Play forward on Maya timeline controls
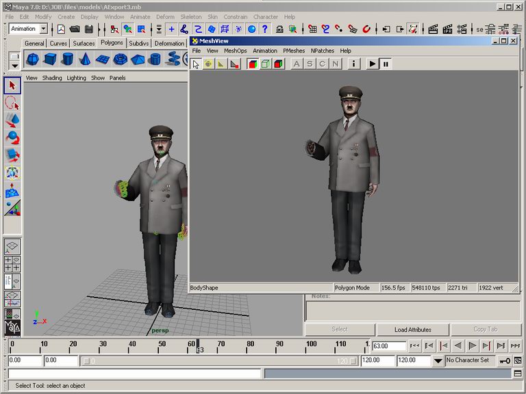526x394 pixels. [x=472, y=345]
